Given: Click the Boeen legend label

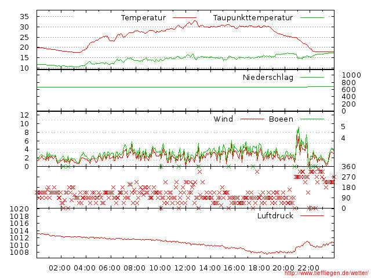Looking at the screenshot, I should coord(281,119).
